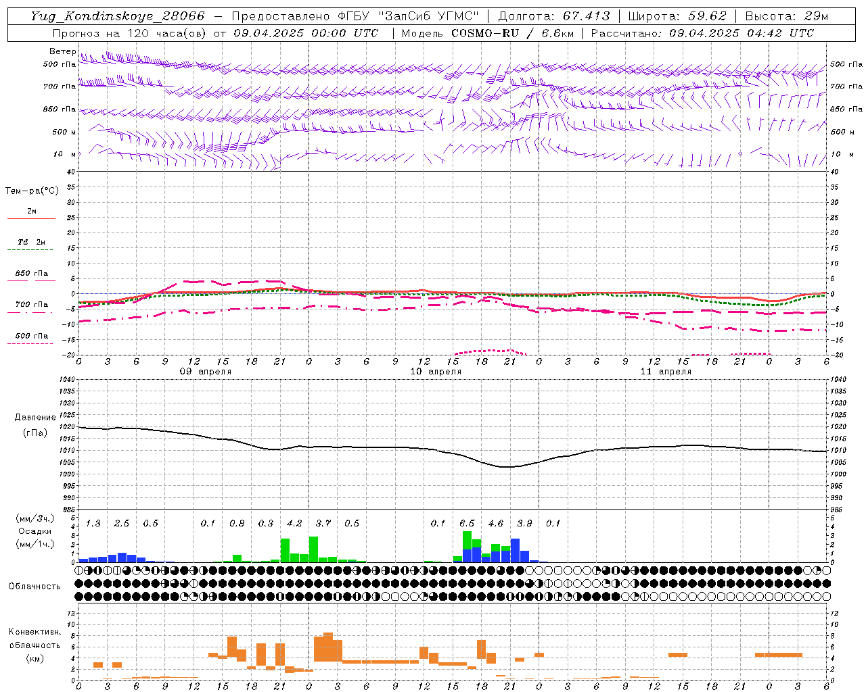Click the station name Yug_Kondinskoye_28066
This screenshot has height=692, width=866.
118,16
